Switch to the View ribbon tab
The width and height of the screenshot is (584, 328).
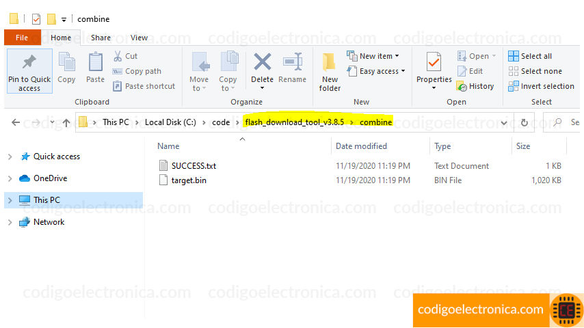pos(139,38)
